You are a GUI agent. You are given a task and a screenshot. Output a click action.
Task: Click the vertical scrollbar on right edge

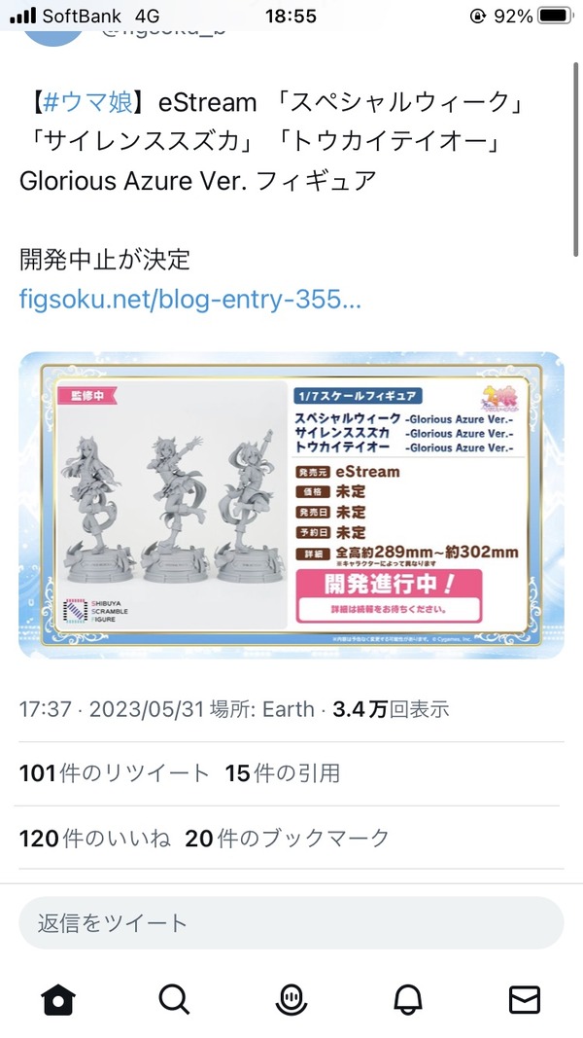[576, 159]
